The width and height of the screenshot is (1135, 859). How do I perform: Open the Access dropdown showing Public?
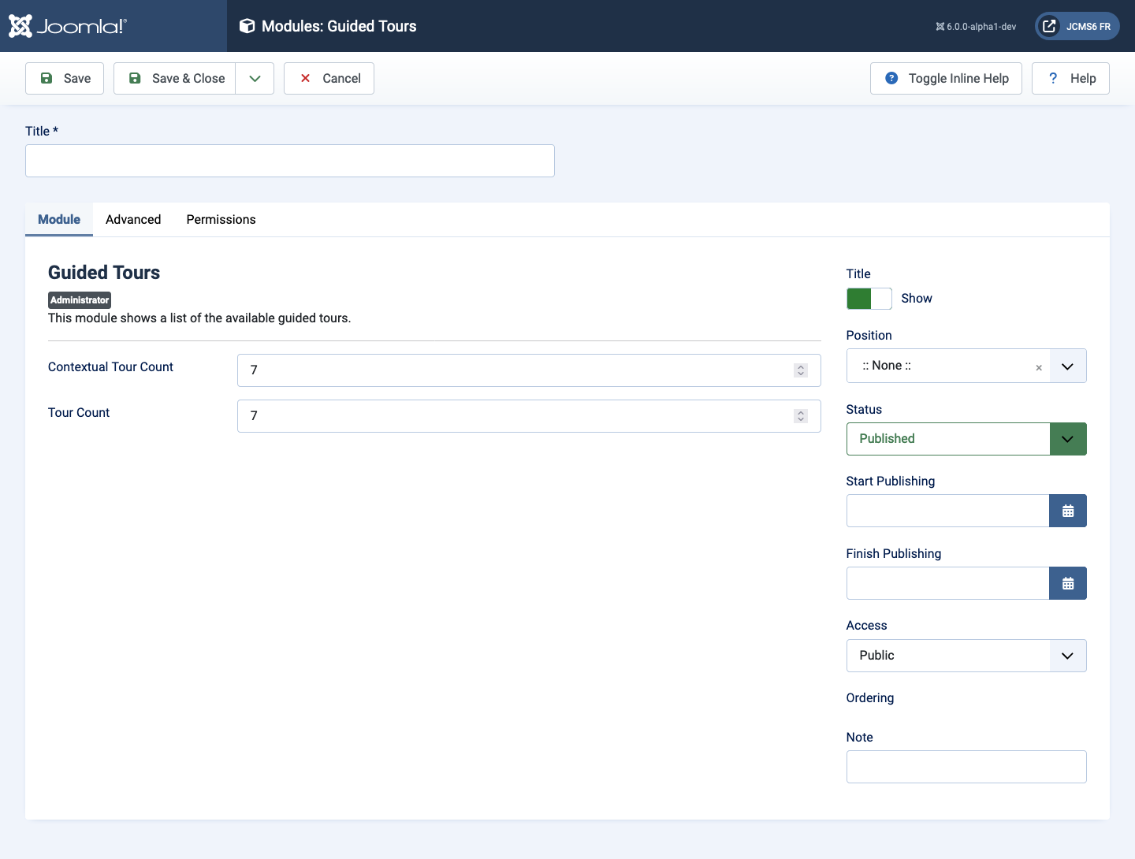pyautogui.click(x=966, y=656)
